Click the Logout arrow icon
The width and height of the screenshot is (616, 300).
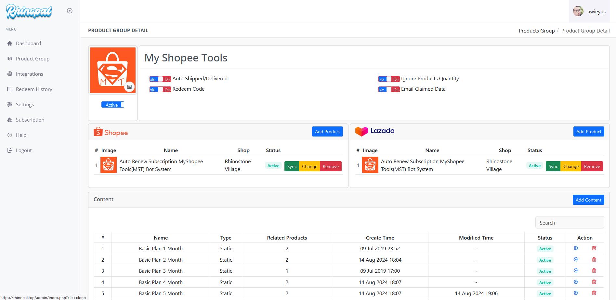coord(10,150)
